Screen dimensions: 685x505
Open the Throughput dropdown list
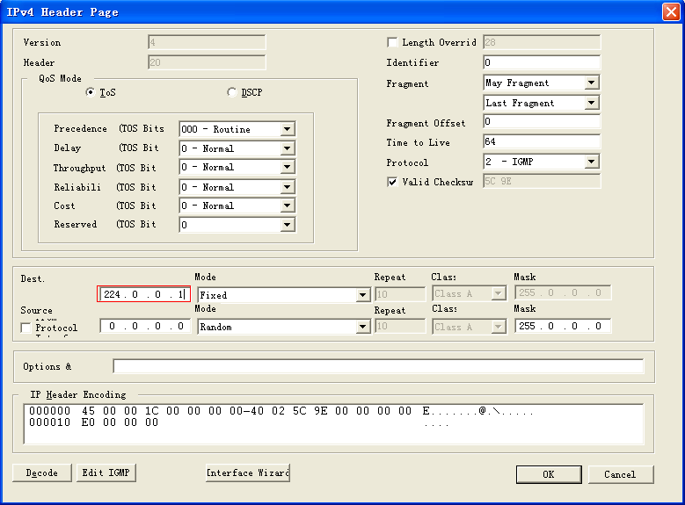click(287, 168)
